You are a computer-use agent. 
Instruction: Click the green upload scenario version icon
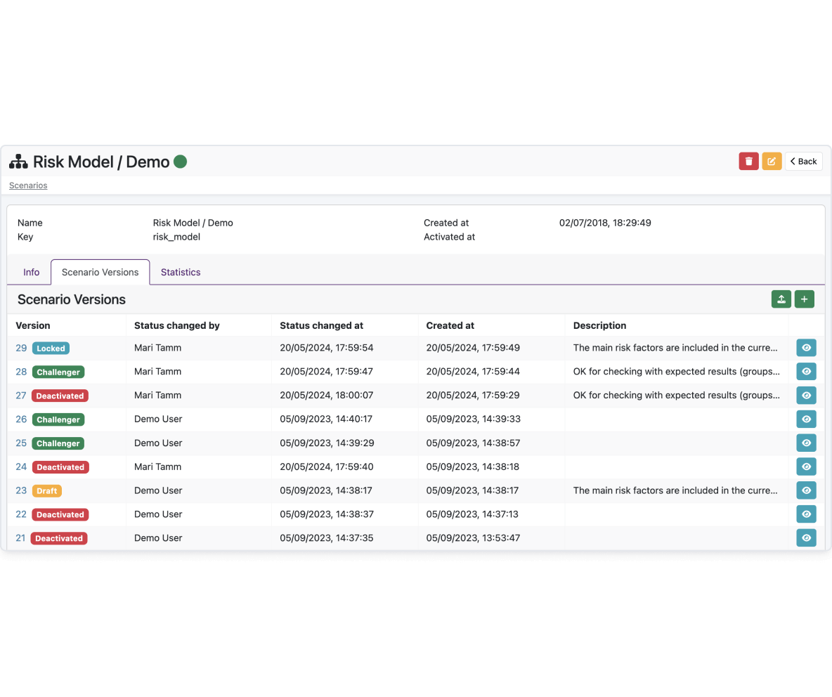tap(781, 299)
